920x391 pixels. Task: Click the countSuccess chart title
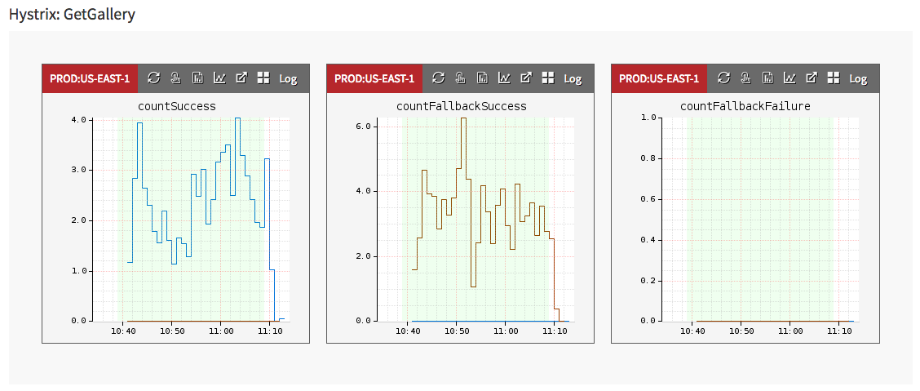pyautogui.click(x=177, y=106)
